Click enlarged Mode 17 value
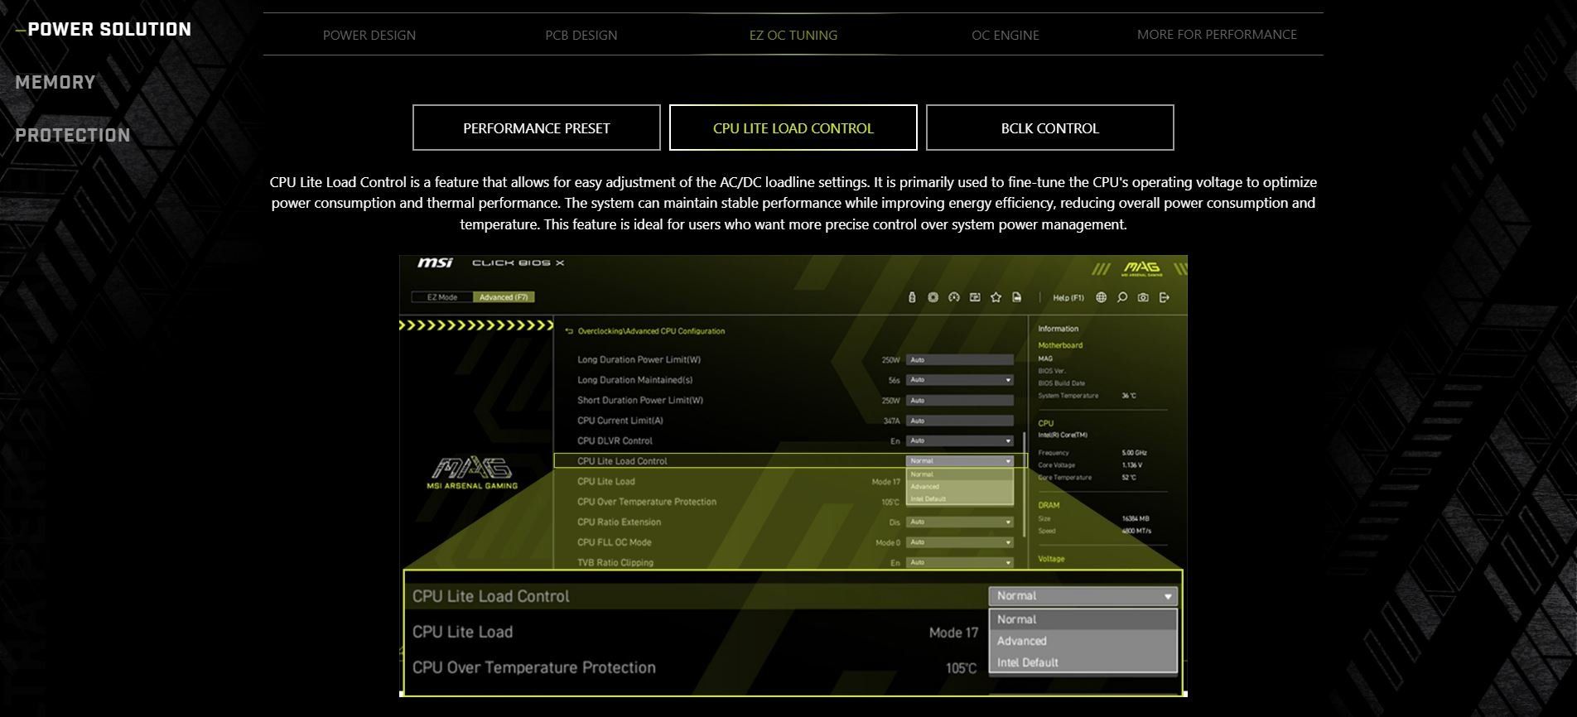The height and width of the screenshot is (717, 1577). (953, 633)
